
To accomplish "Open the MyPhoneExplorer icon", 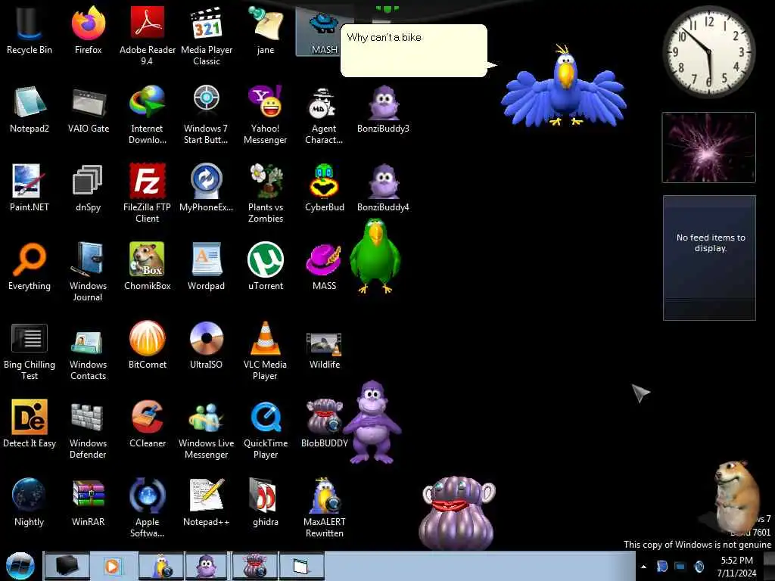I will click(206, 188).
